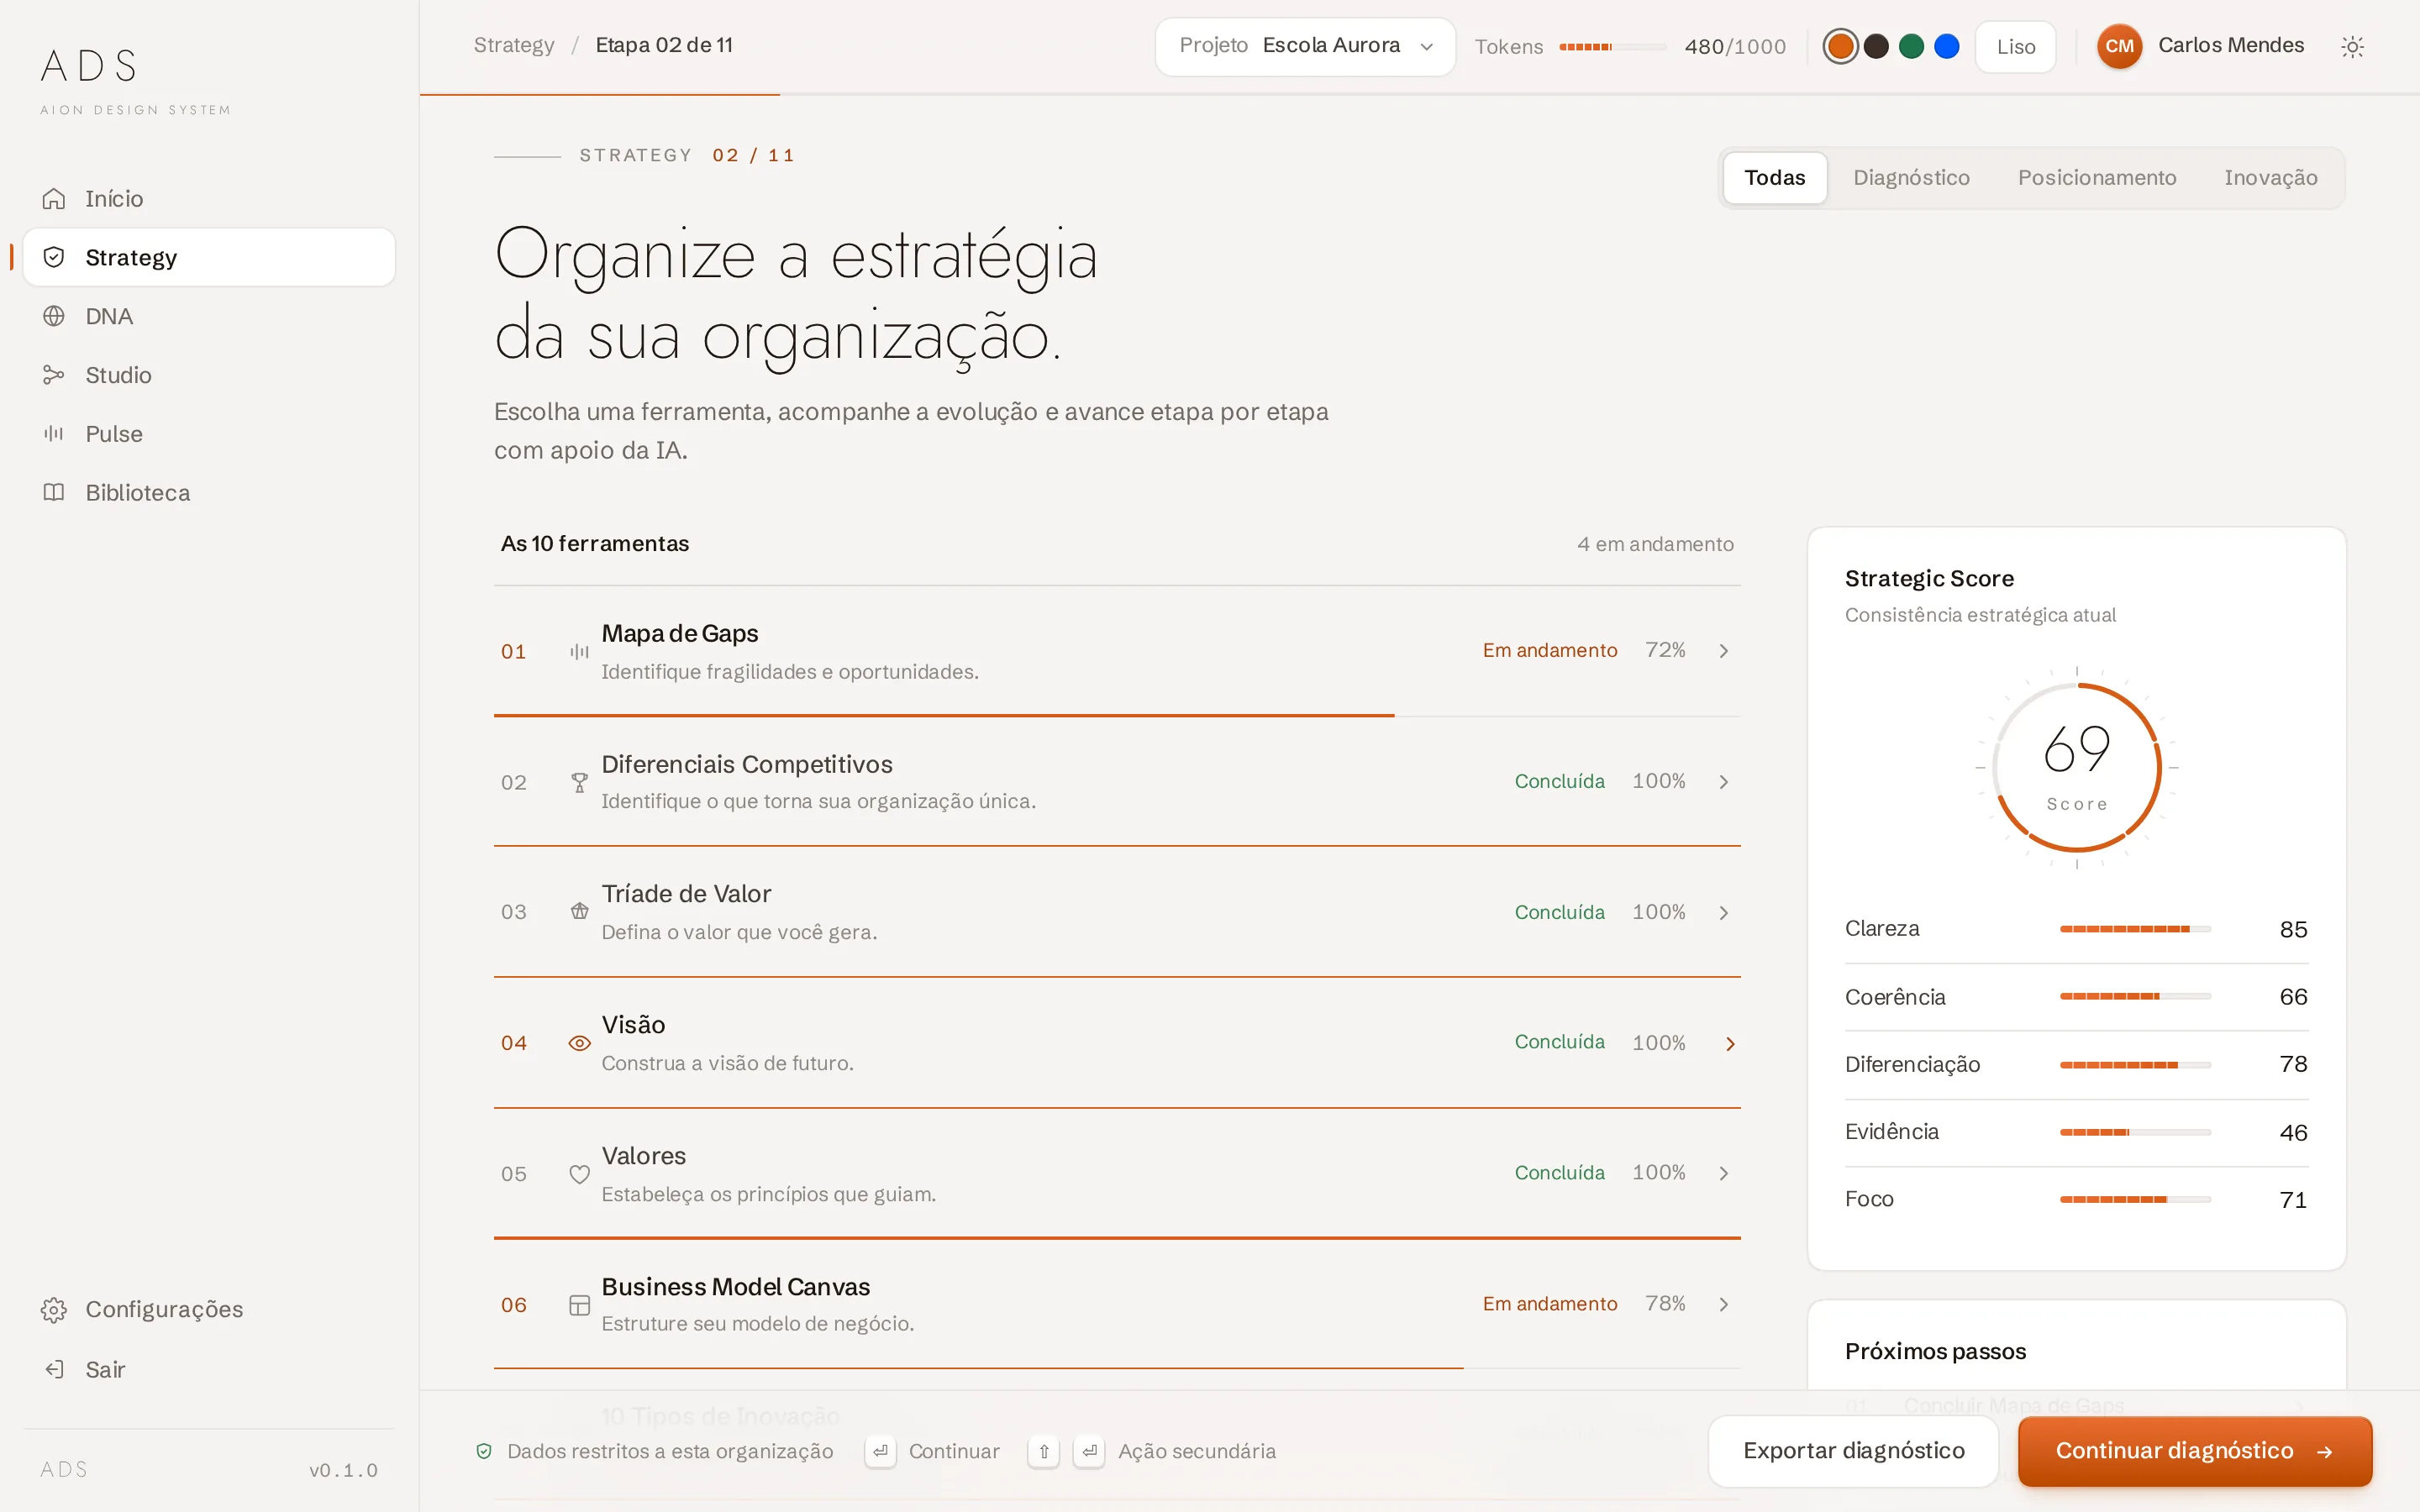Toggle the light theme sun icon

point(2352,46)
